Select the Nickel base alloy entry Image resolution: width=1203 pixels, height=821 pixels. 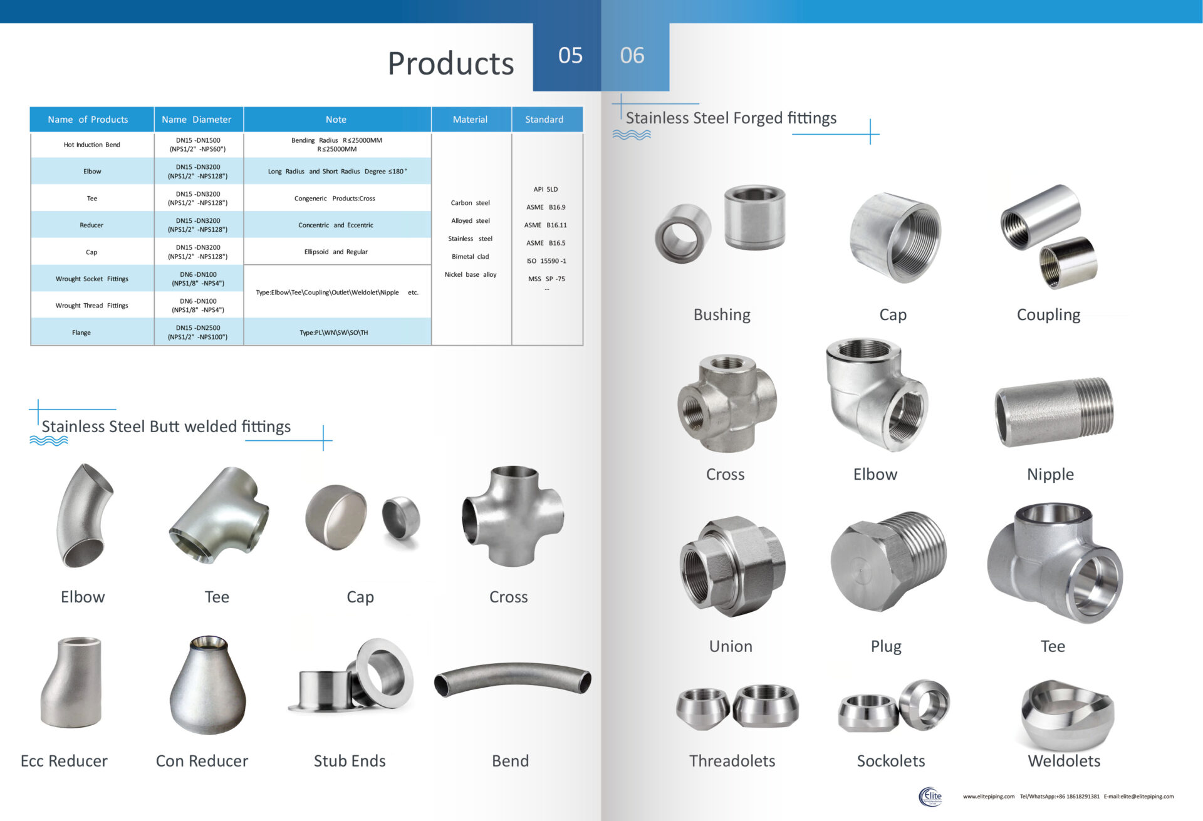point(471,274)
